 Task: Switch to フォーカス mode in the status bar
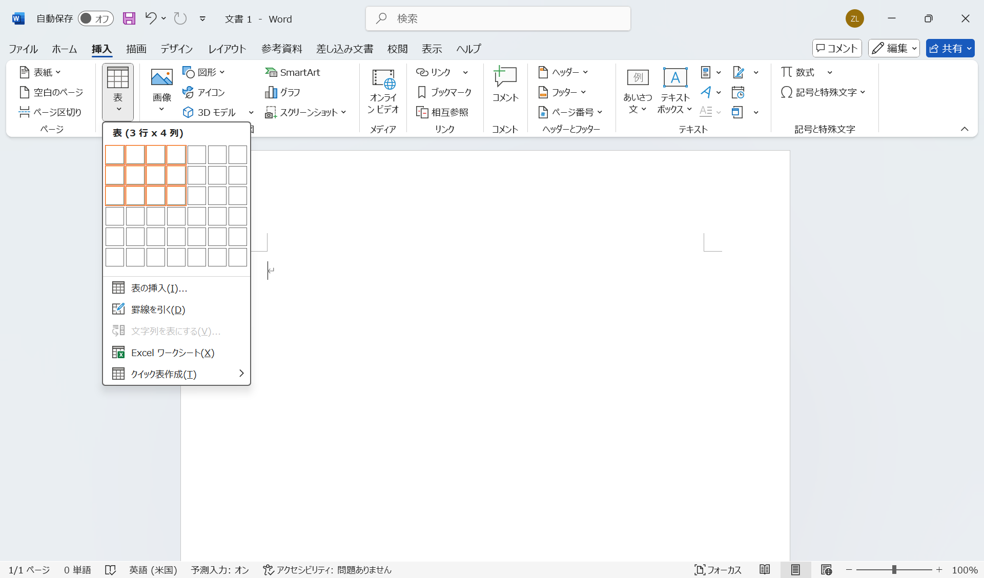pos(717,569)
